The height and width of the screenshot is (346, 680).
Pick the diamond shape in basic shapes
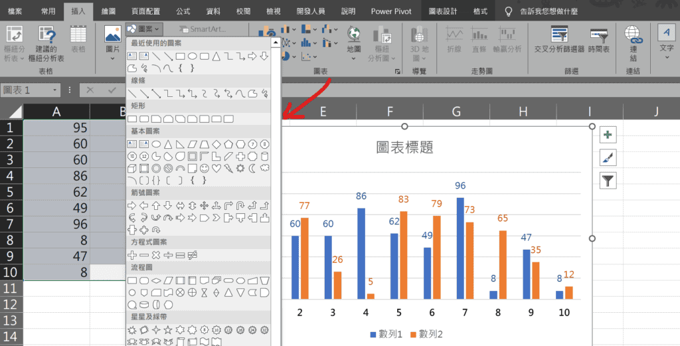pyautogui.click(x=216, y=144)
